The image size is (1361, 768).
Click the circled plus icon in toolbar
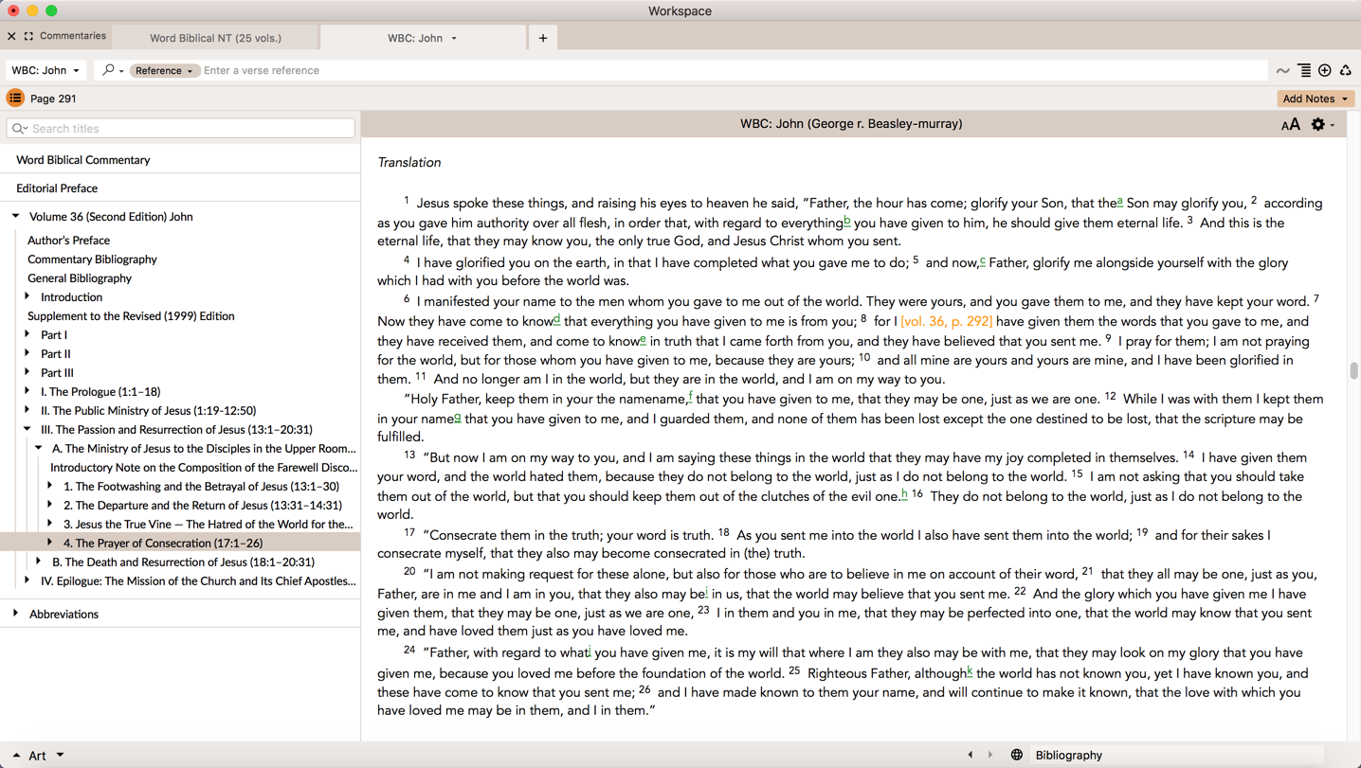[1325, 70]
